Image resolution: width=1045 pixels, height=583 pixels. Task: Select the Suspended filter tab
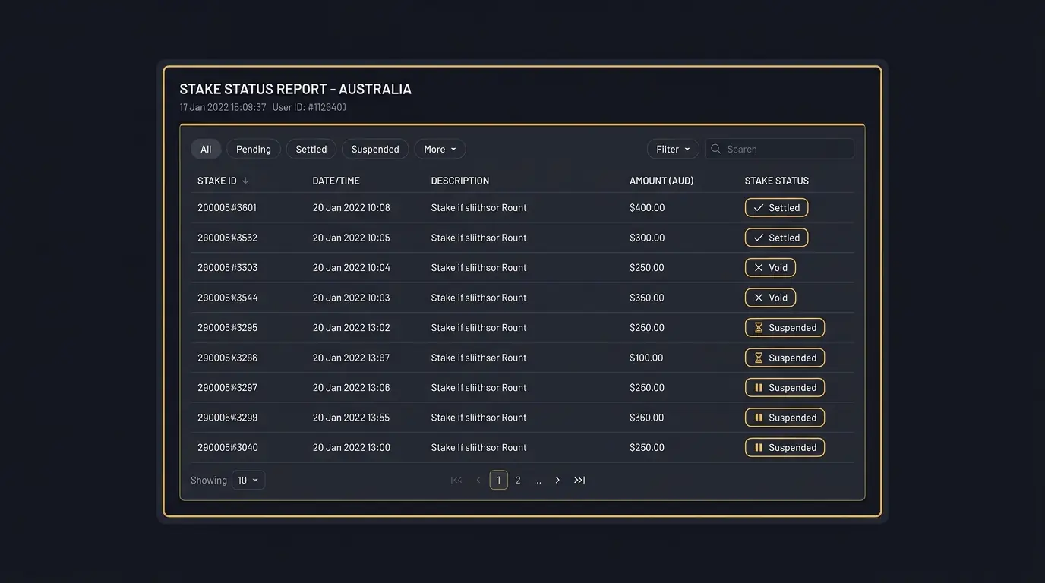pyautogui.click(x=375, y=149)
